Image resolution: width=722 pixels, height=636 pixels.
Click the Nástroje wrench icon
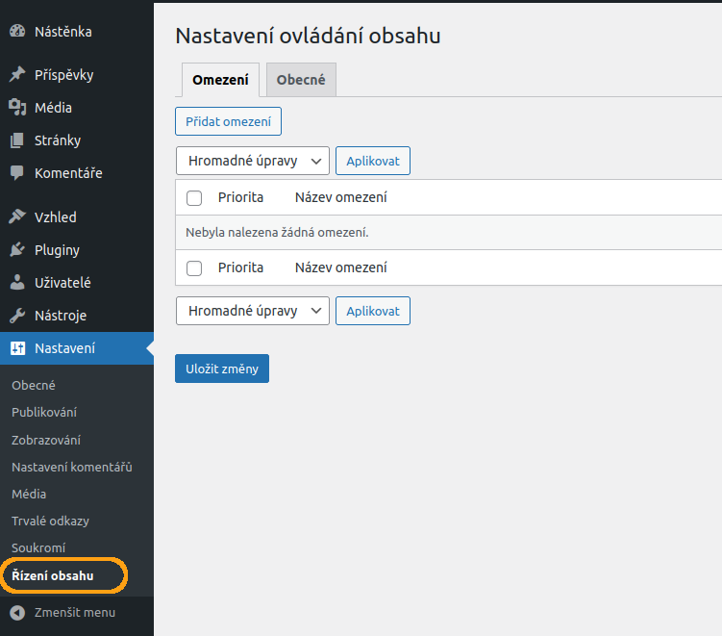tap(17, 316)
